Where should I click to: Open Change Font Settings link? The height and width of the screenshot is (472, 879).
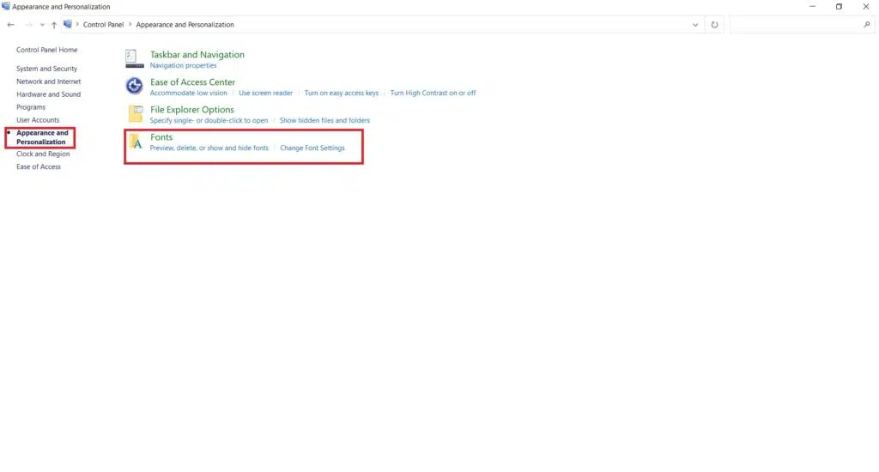[x=312, y=148]
